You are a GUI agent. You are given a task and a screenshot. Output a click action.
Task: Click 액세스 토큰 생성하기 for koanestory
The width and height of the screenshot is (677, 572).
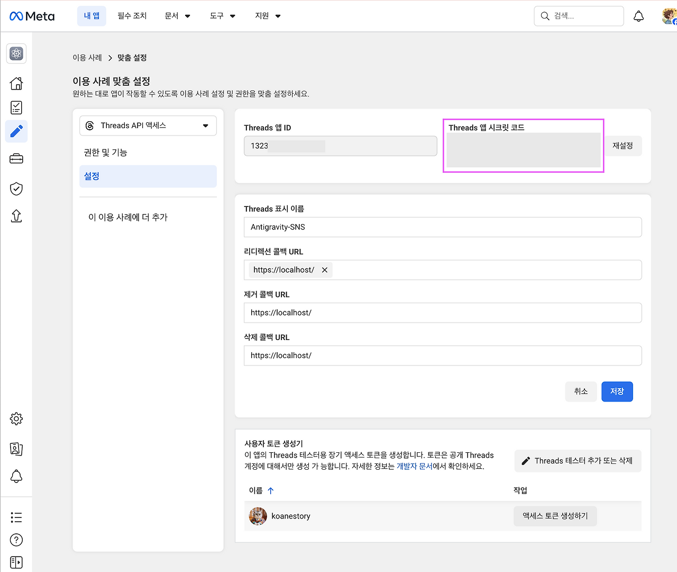tap(555, 516)
